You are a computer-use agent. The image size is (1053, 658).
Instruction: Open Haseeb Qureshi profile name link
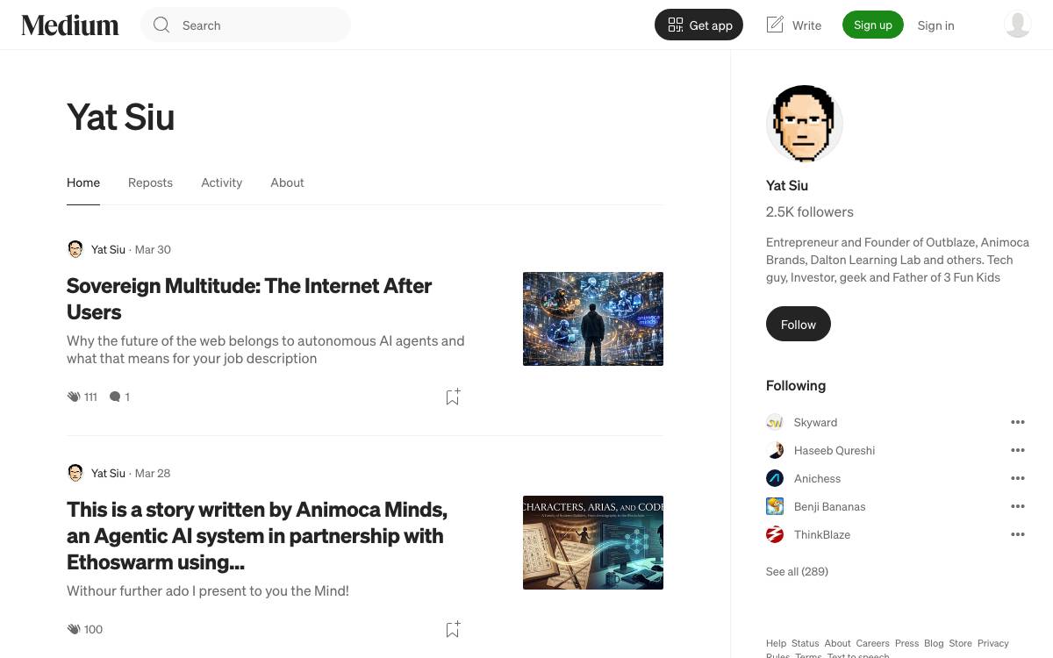[x=835, y=450]
